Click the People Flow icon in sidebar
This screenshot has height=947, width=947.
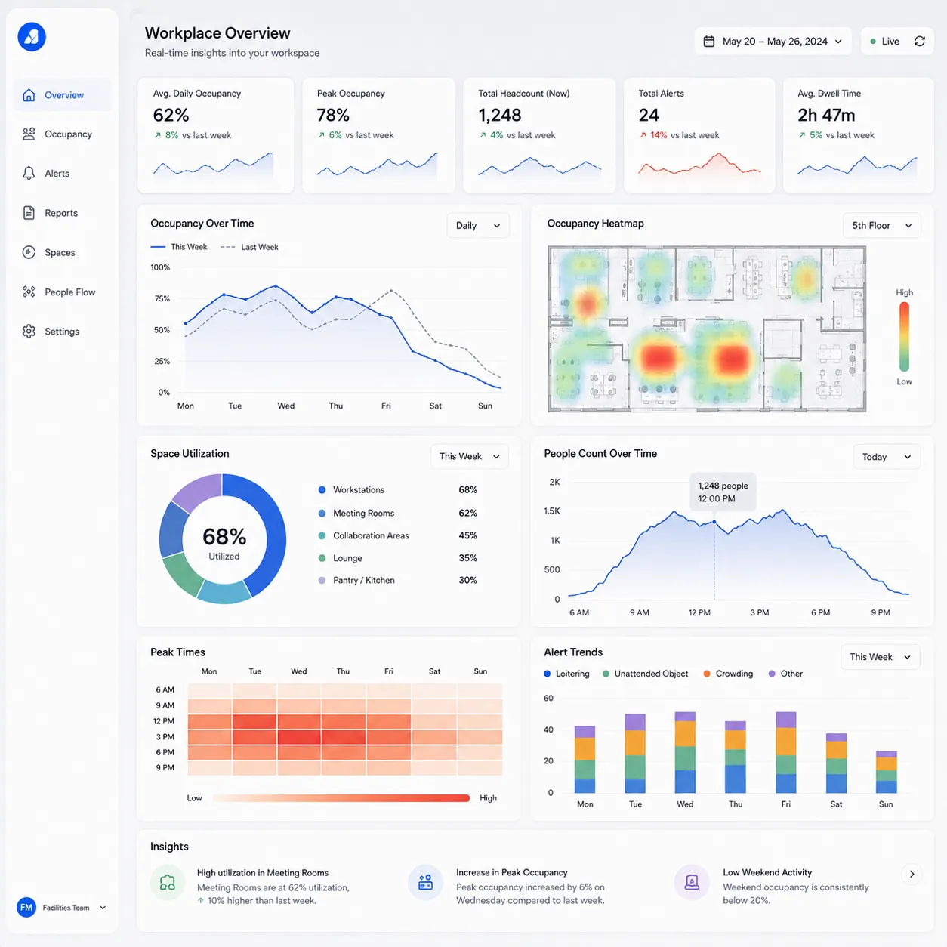coord(29,292)
